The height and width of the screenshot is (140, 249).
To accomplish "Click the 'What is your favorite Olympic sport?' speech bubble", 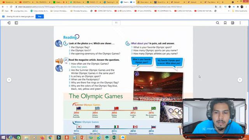I will pyautogui.click(x=142, y=61).
